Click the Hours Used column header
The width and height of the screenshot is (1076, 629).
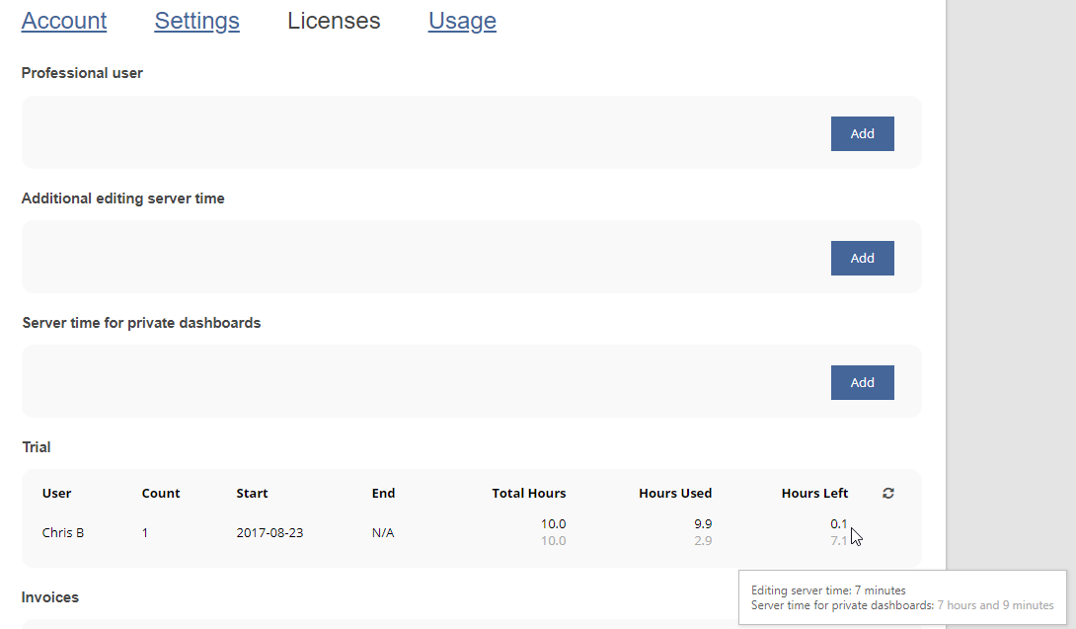tap(675, 494)
